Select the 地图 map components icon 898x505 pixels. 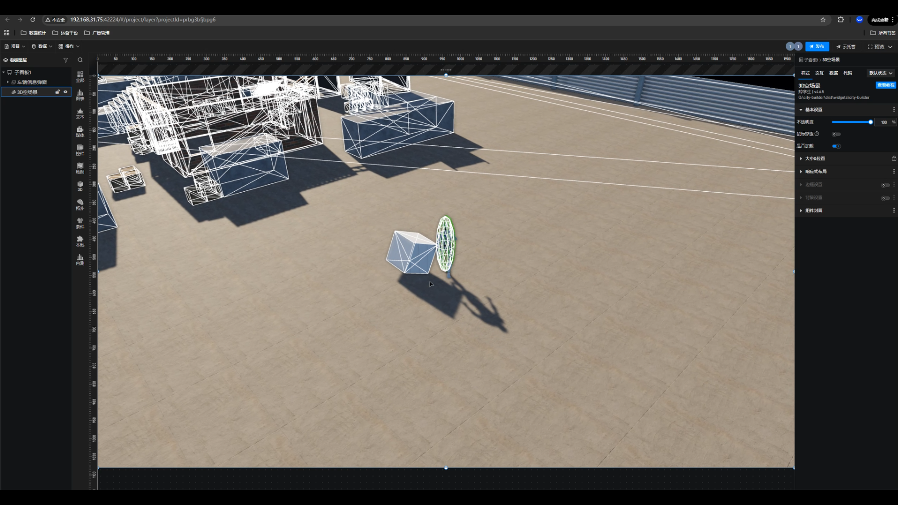[80, 167]
